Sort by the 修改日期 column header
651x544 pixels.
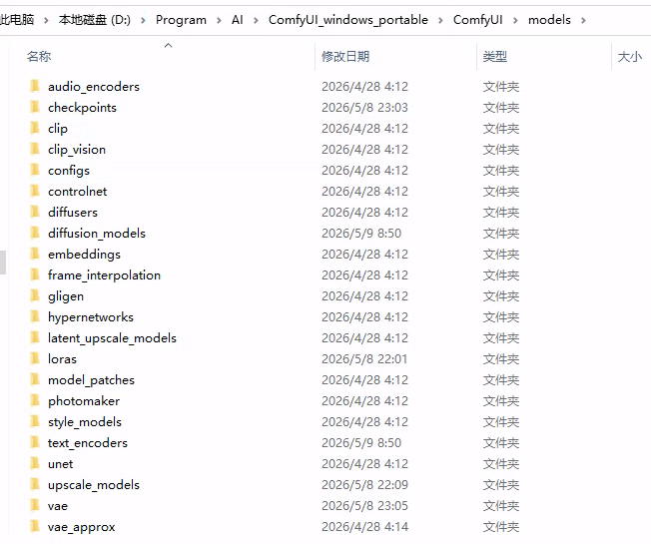pyautogui.click(x=345, y=57)
